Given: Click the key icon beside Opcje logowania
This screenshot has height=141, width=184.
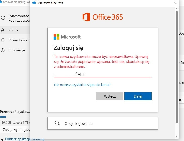Looking at the screenshot, I should coord(58,123).
